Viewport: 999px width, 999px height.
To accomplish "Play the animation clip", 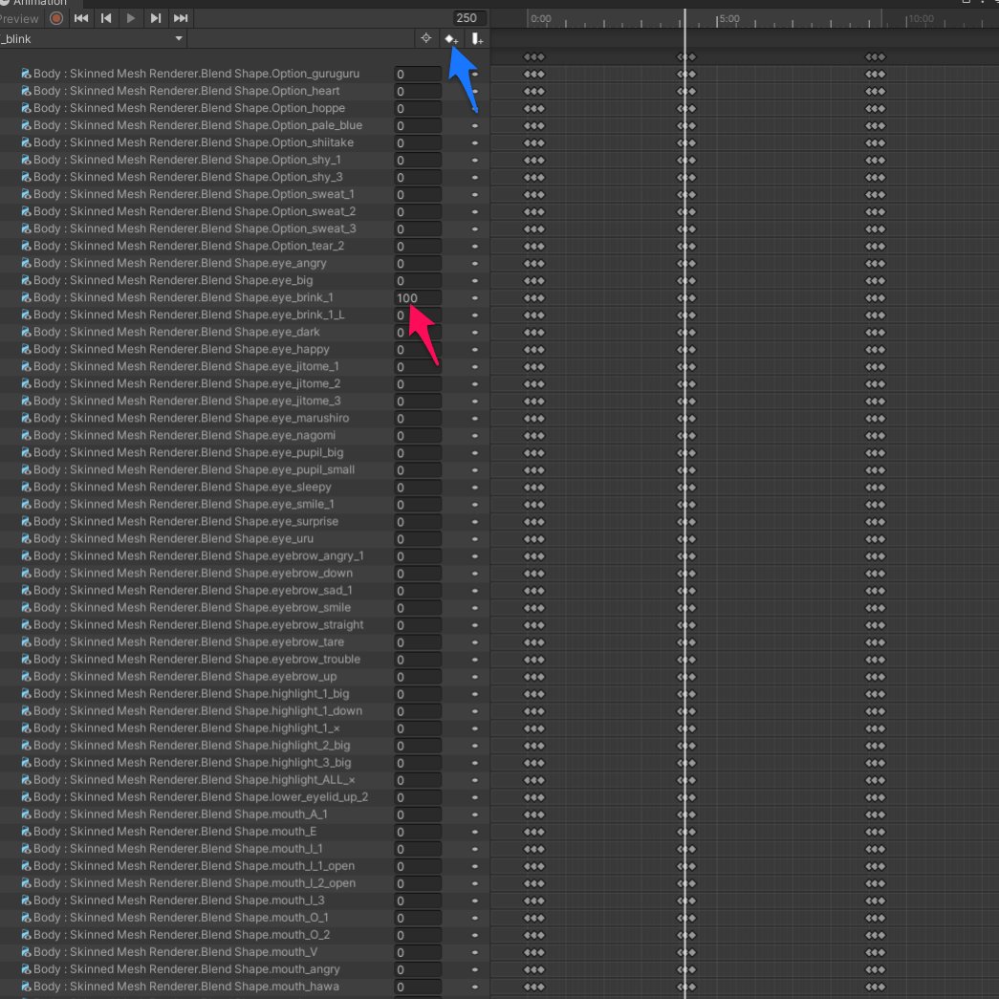I will tap(131, 18).
